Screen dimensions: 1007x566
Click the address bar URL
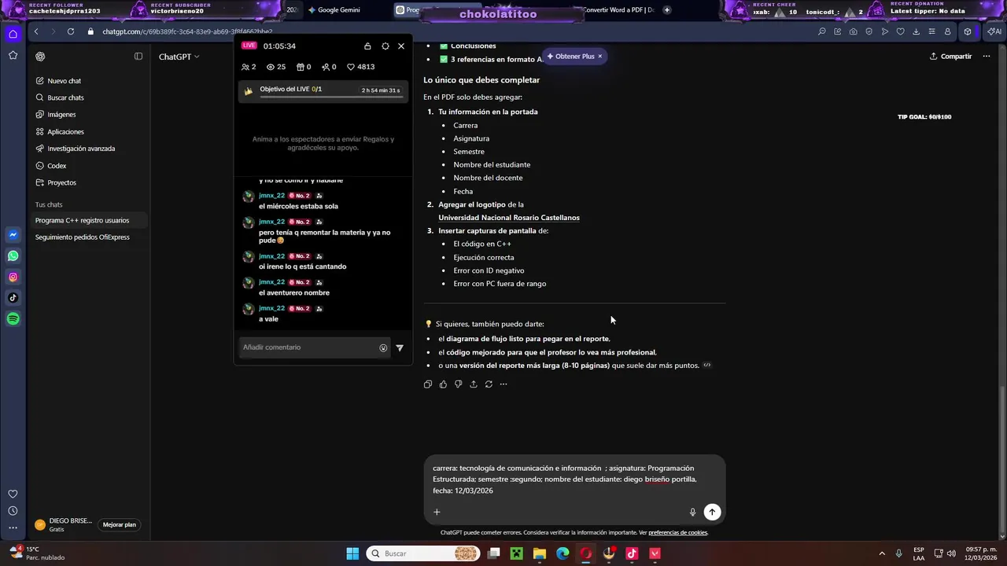(x=187, y=31)
